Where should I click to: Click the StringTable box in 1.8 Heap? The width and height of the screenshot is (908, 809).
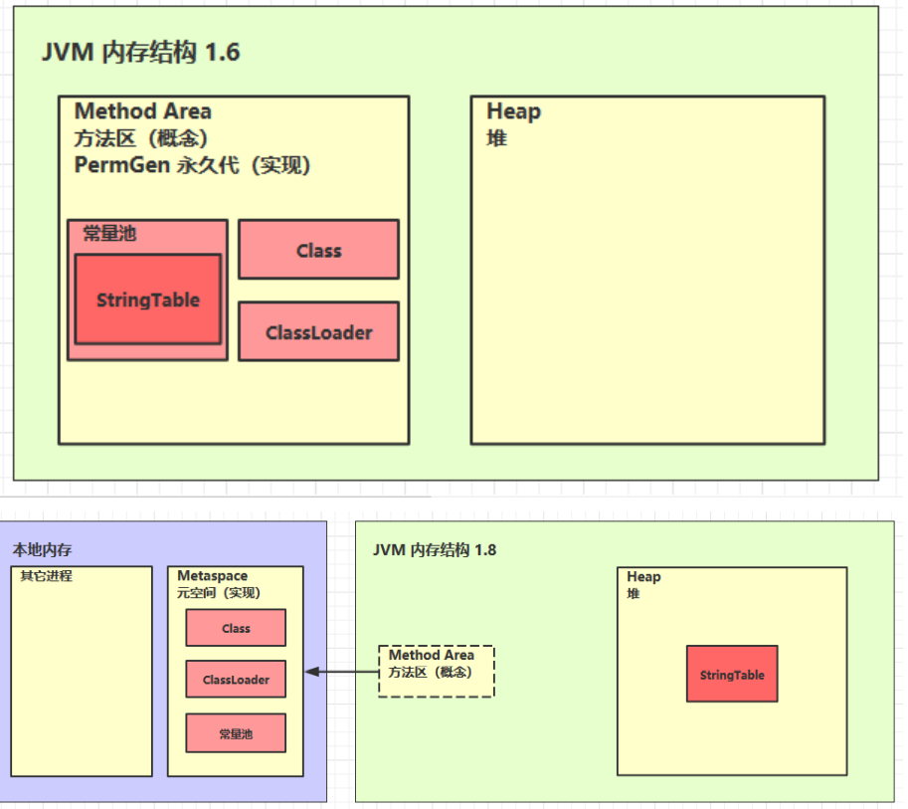732,674
